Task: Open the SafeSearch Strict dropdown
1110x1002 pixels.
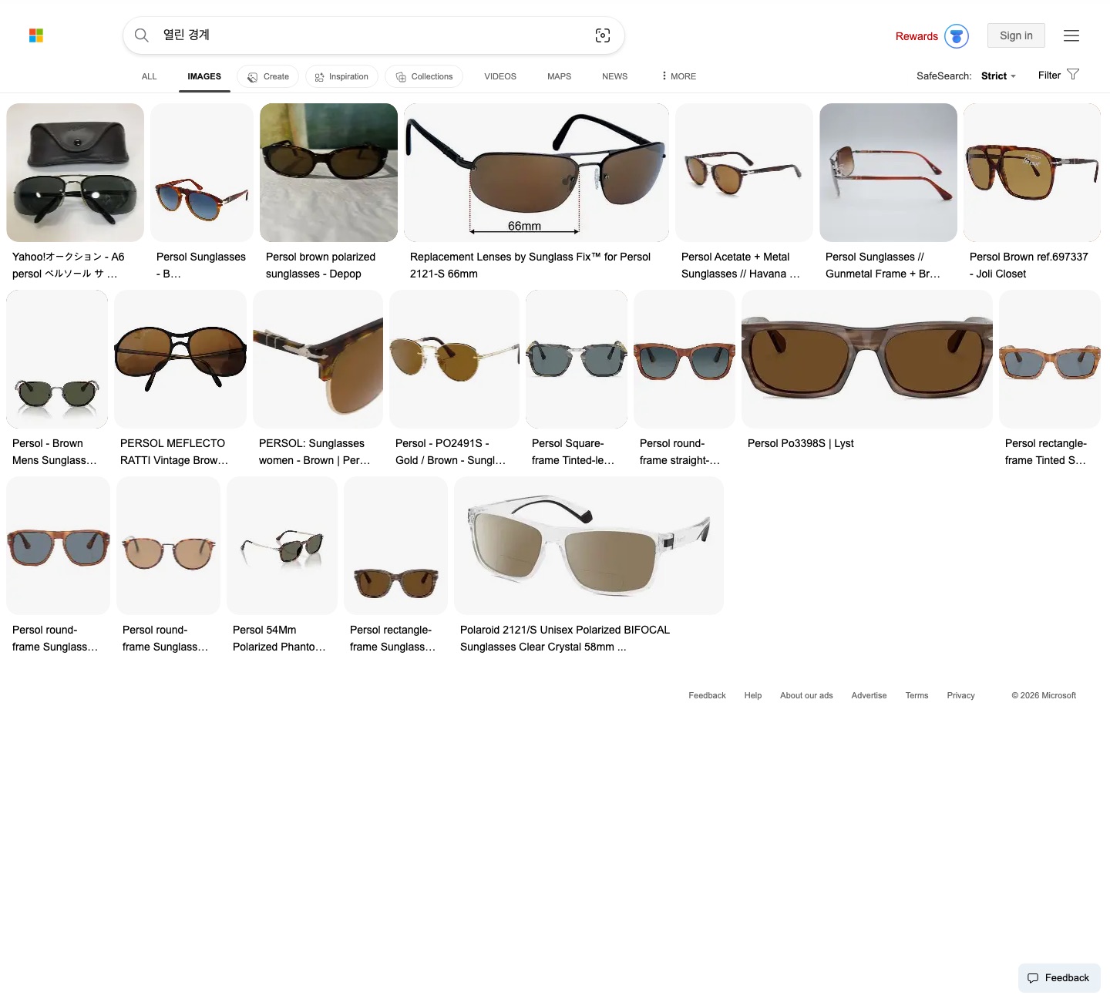Action: point(998,76)
